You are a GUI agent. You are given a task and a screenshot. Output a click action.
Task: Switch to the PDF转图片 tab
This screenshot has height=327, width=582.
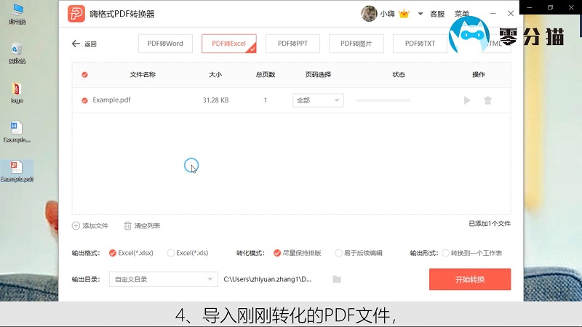click(356, 44)
